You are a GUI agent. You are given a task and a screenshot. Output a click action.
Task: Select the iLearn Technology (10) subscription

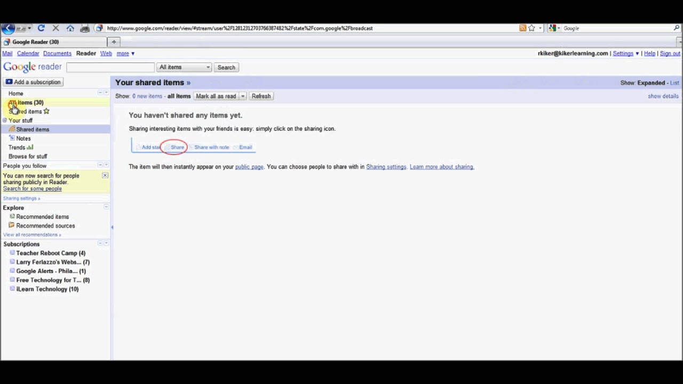[47, 289]
